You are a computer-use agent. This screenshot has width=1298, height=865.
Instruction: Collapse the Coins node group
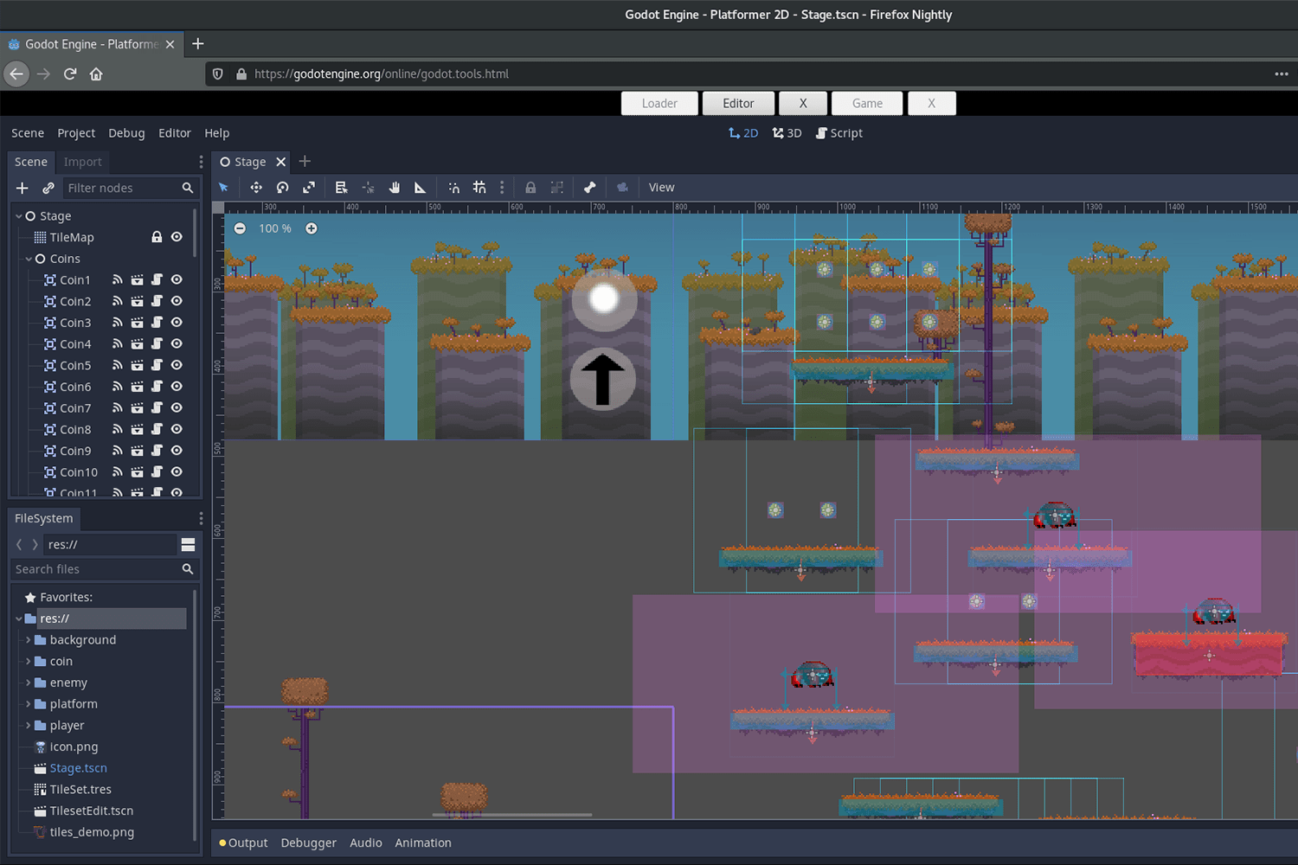tap(29, 259)
